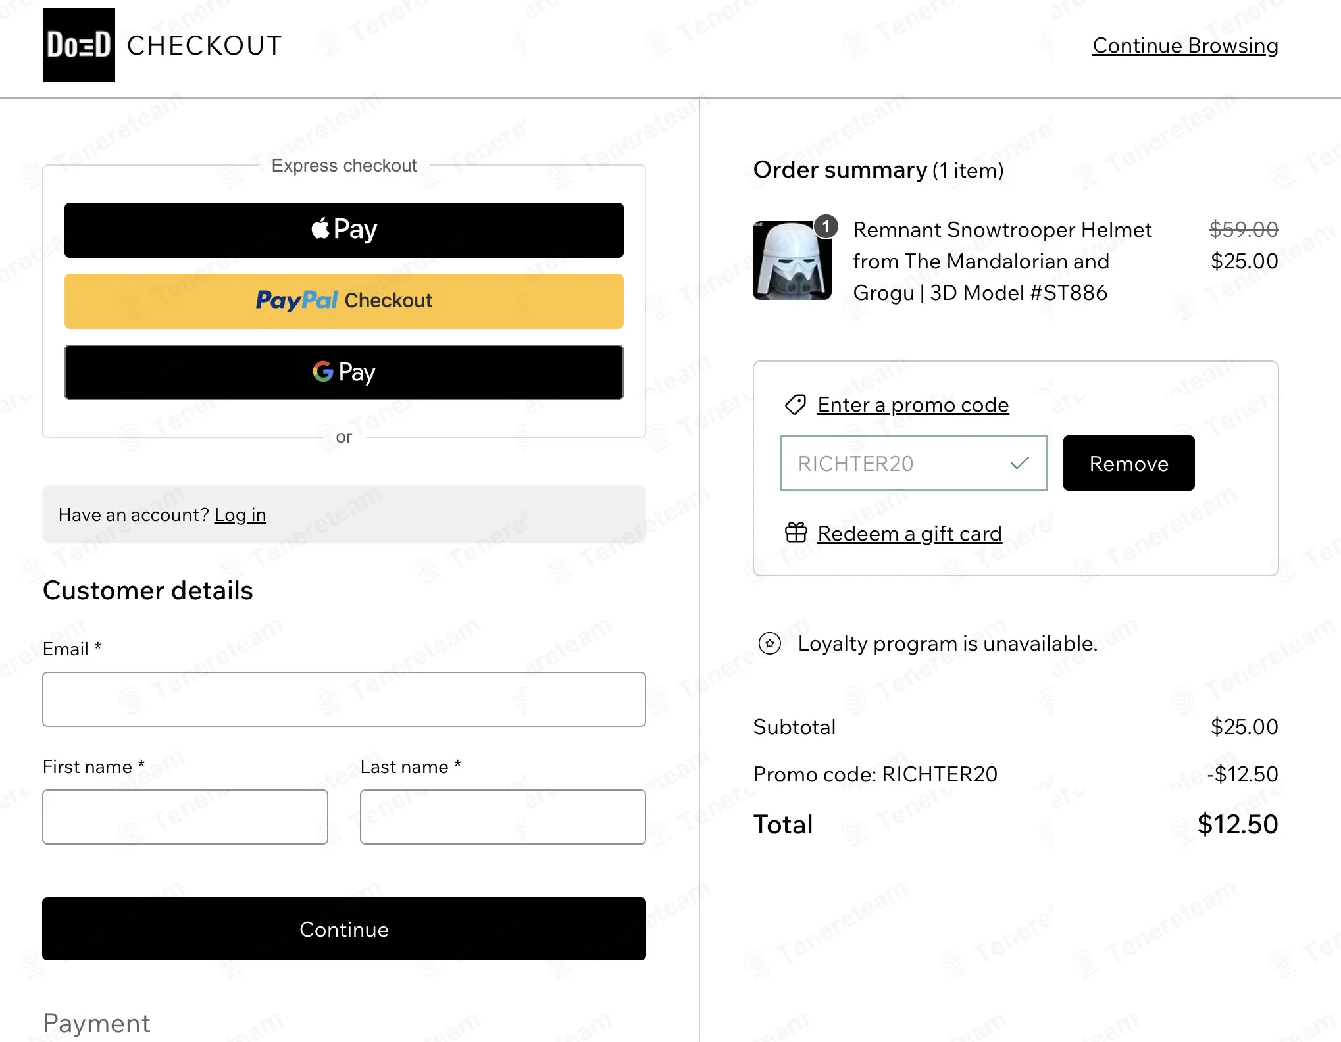Click the loyalty program star icon
This screenshot has height=1042, width=1341.
(770, 643)
